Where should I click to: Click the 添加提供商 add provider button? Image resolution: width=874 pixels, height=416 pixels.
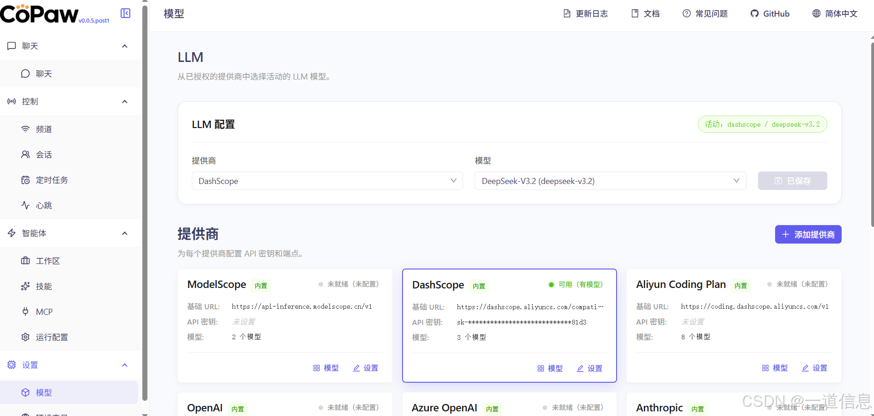click(x=808, y=234)
